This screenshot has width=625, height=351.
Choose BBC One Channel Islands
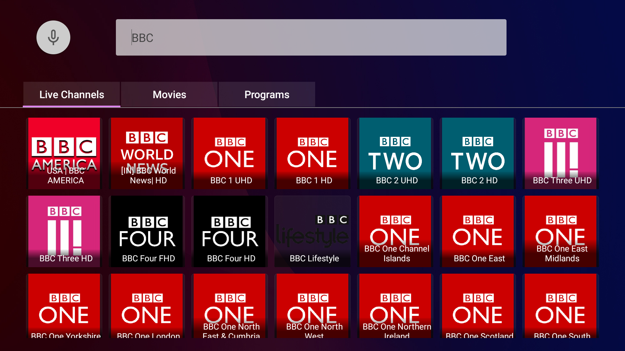[395, 231]
